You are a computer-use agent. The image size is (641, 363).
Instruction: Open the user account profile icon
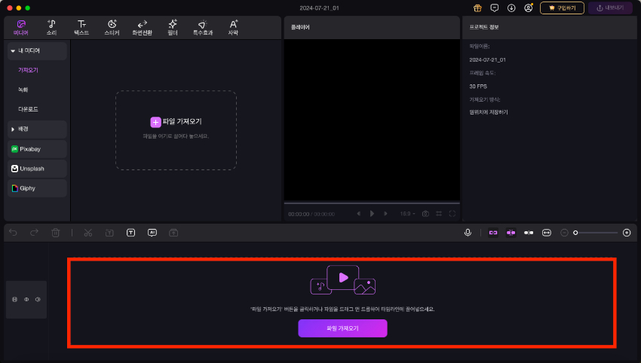point(528,8)
